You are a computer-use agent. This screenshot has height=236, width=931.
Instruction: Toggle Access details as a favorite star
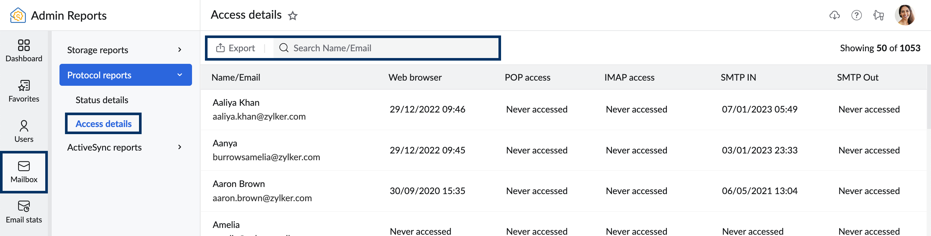tap(293, 15)
